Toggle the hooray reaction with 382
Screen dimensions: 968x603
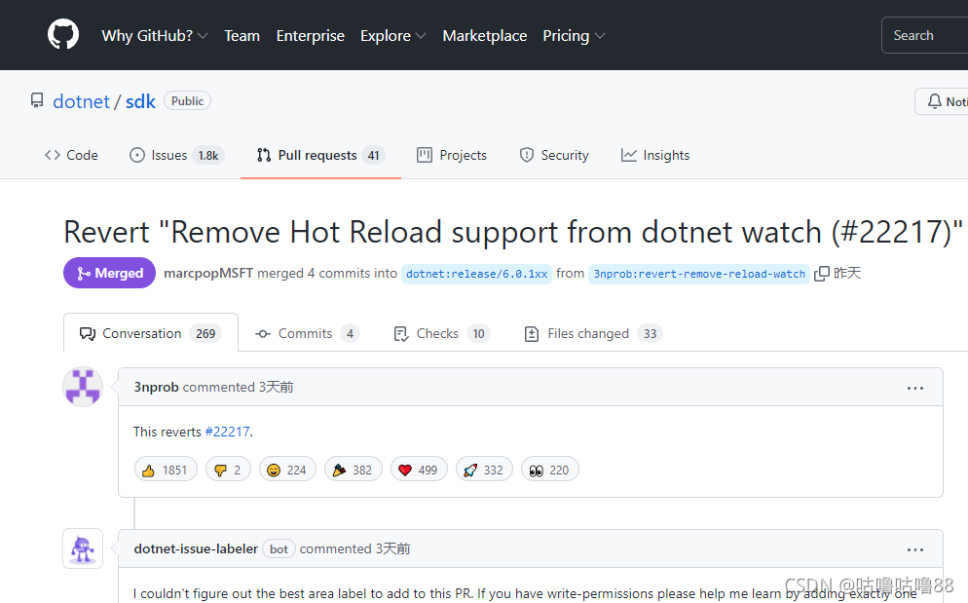tap(354, 470)
